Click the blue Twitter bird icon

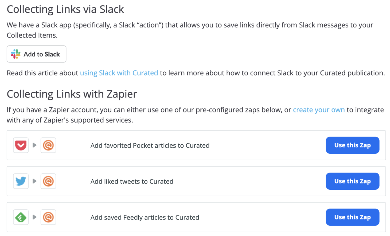(x=21, y=181)
